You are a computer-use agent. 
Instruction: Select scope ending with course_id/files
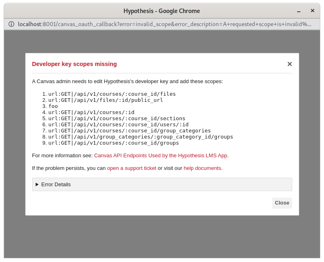112,94
